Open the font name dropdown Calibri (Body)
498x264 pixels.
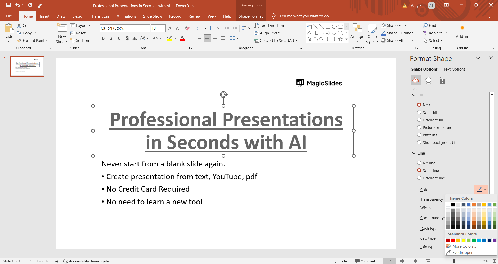pyautogui.click(x=148, y=28)
